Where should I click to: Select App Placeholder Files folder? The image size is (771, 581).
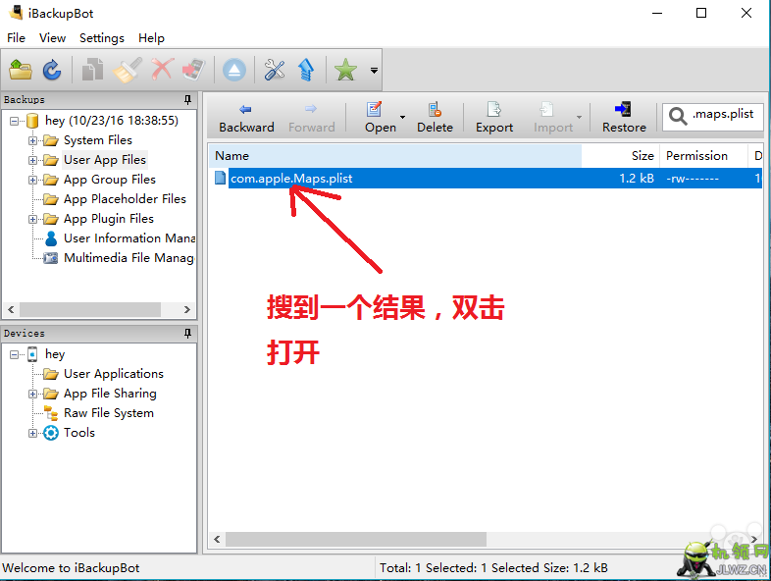click(125, 199)
